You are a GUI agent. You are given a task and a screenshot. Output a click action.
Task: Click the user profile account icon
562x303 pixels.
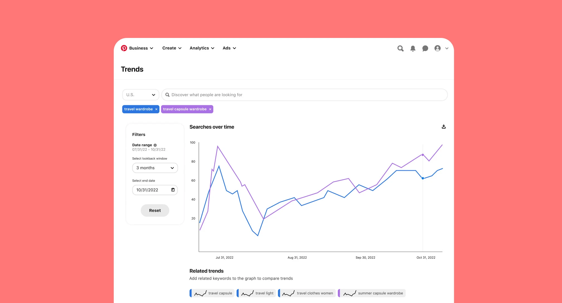pyautogui.click(x=437, y=48)
